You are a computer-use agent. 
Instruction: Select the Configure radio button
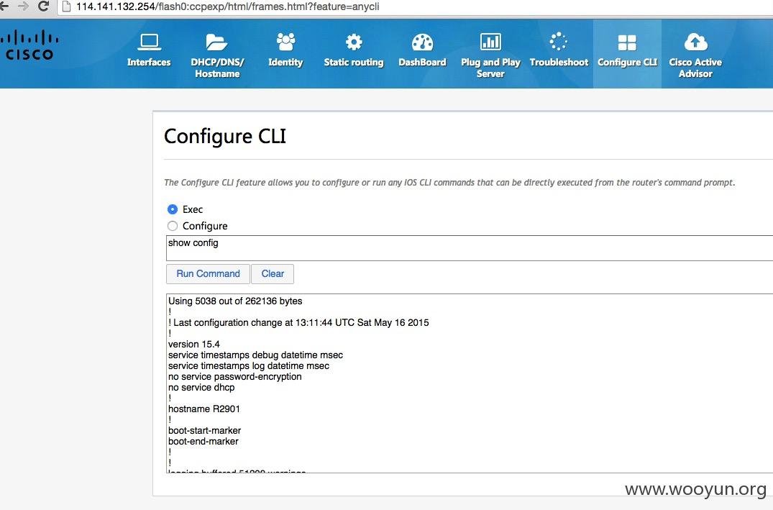point(172,226)
